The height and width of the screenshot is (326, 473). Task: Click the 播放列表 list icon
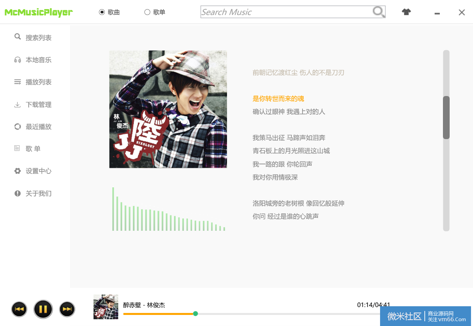(x=17, y=82)
